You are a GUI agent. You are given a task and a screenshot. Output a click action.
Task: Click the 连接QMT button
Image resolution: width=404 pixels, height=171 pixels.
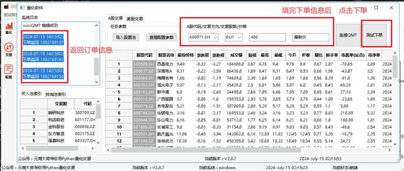348,35
